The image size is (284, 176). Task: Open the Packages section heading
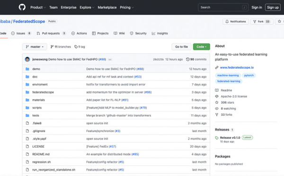pos(222,157)
